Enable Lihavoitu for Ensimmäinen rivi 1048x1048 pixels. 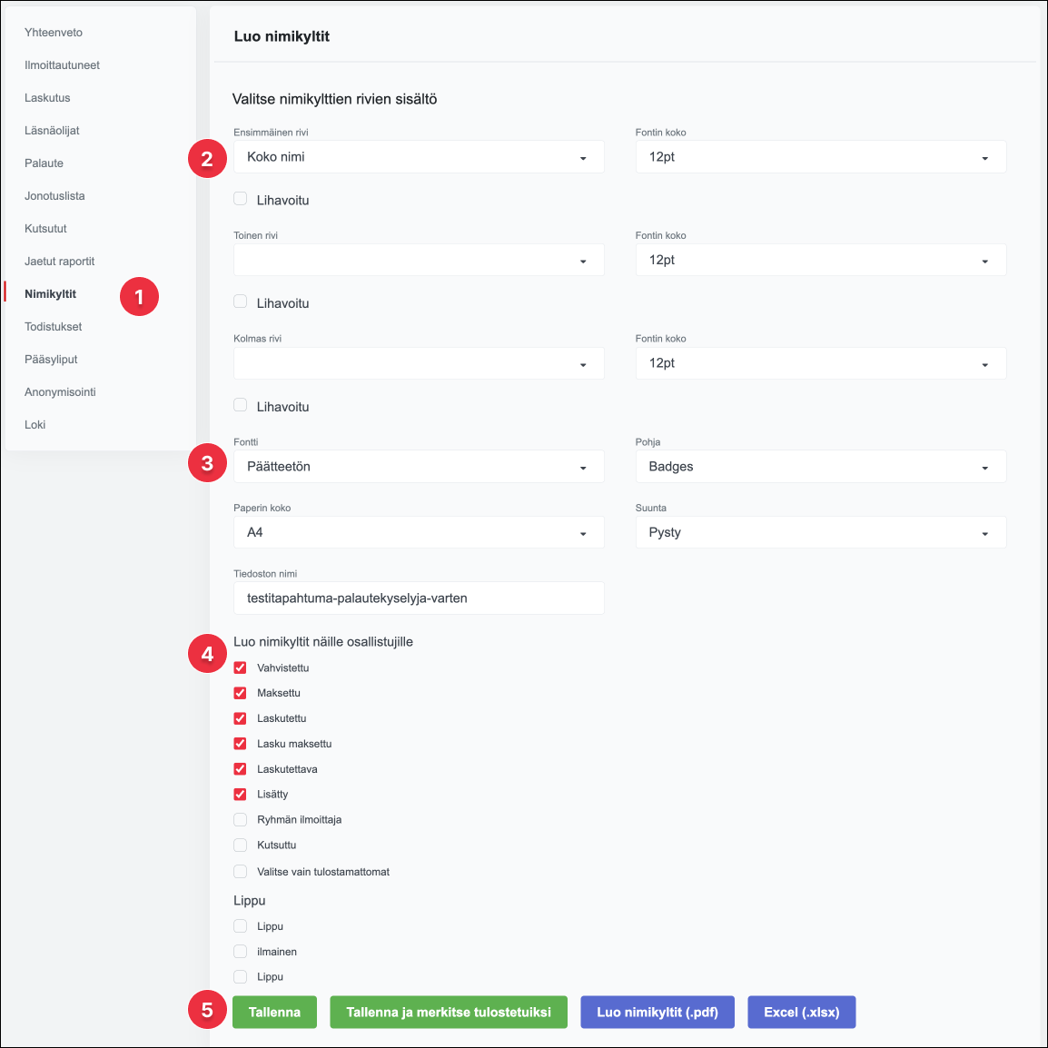click(240, 199)
